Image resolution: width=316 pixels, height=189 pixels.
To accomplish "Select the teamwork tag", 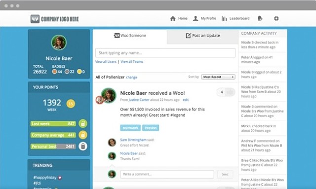I will click(x=130, y=128).
